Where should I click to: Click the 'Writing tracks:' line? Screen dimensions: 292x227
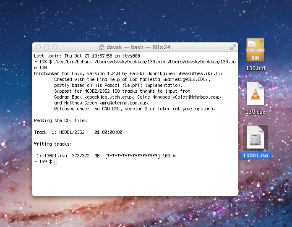[x=53, y=144]
